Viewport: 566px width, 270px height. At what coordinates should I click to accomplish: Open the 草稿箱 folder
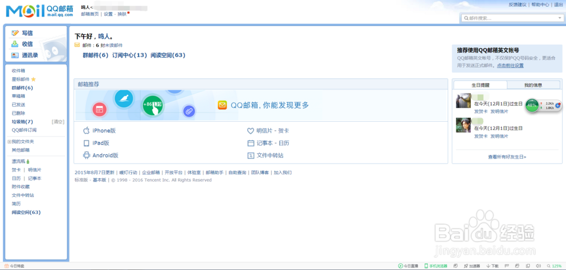[x=19, y=96]
